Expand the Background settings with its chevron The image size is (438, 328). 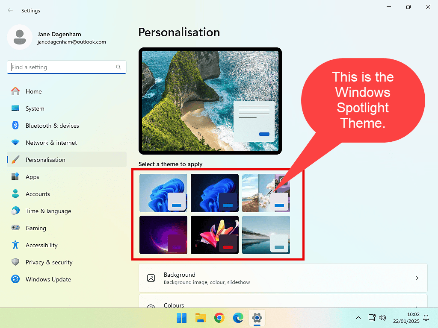click(x=417, y=278)
